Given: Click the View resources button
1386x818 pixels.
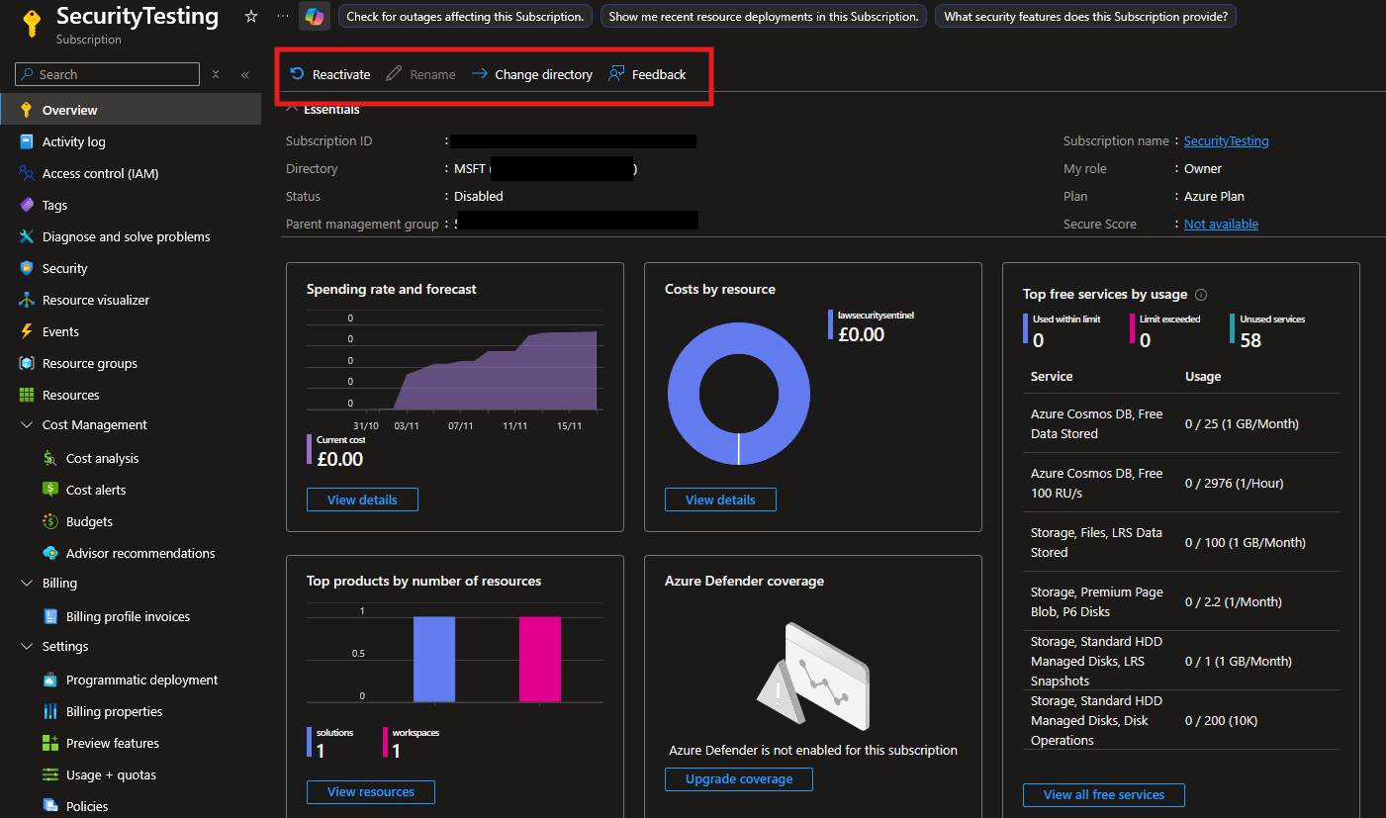Looking at the screenshot, I should 371,791.
